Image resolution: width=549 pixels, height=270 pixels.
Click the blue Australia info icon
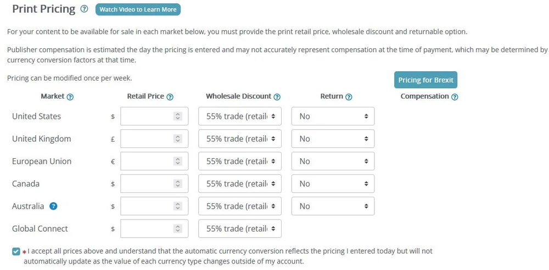[x=53, y=206]
